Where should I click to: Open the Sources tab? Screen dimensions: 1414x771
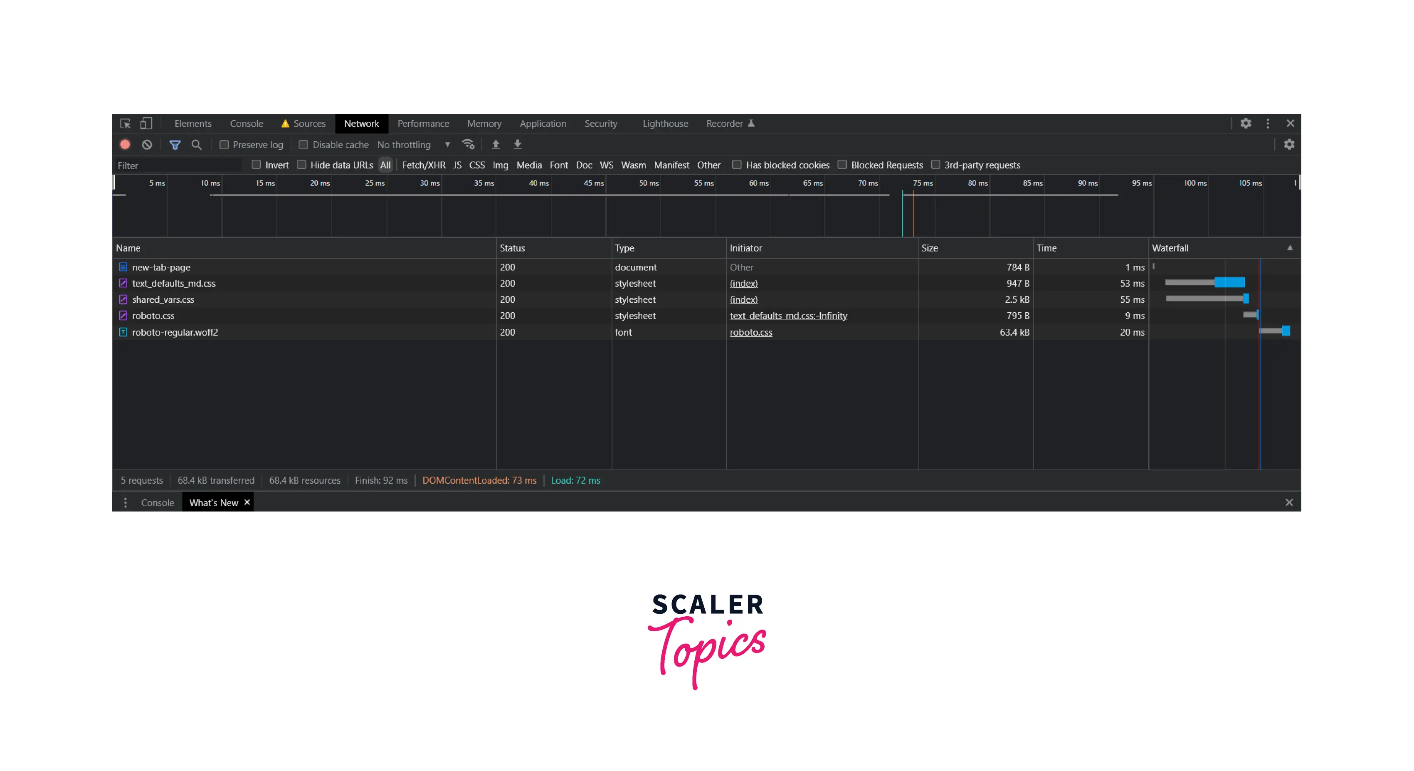[304, 124]
